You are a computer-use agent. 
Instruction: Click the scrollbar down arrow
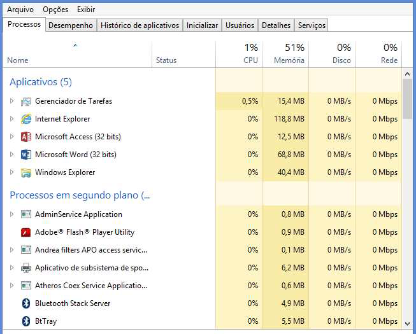pyautogui.click(x=407, y=323)
